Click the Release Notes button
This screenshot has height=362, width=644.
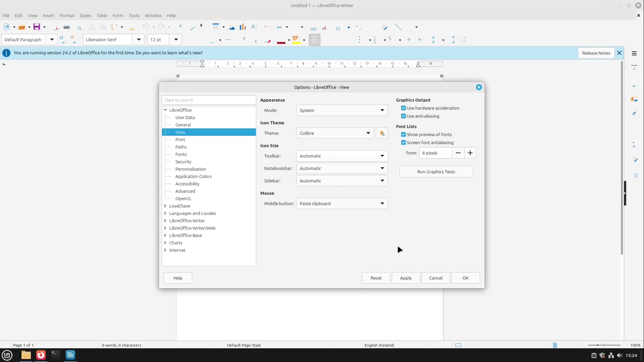(x=596, y=53)
